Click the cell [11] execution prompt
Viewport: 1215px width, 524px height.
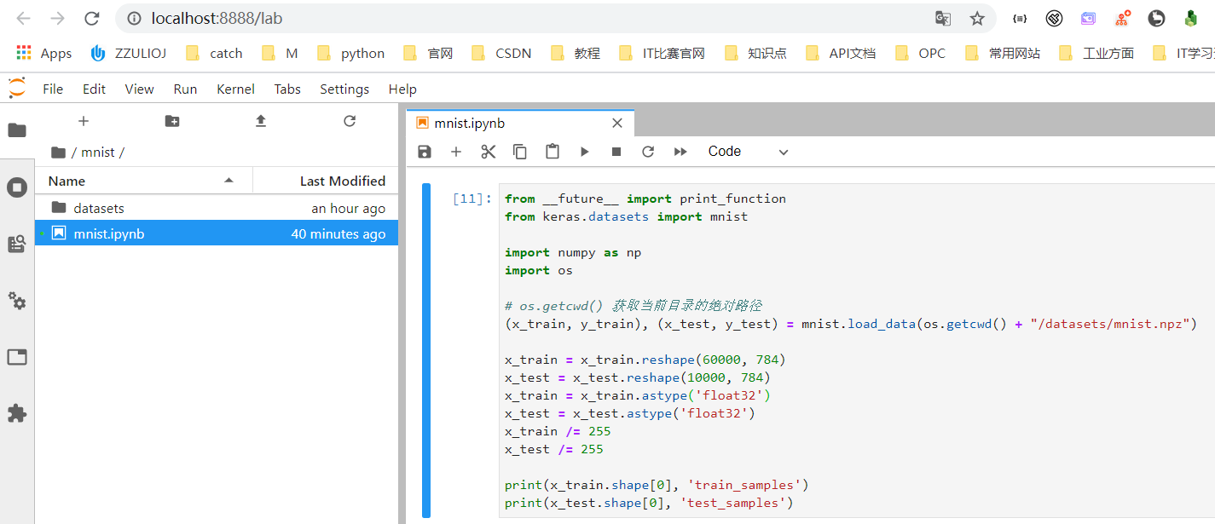coord(472,199)
